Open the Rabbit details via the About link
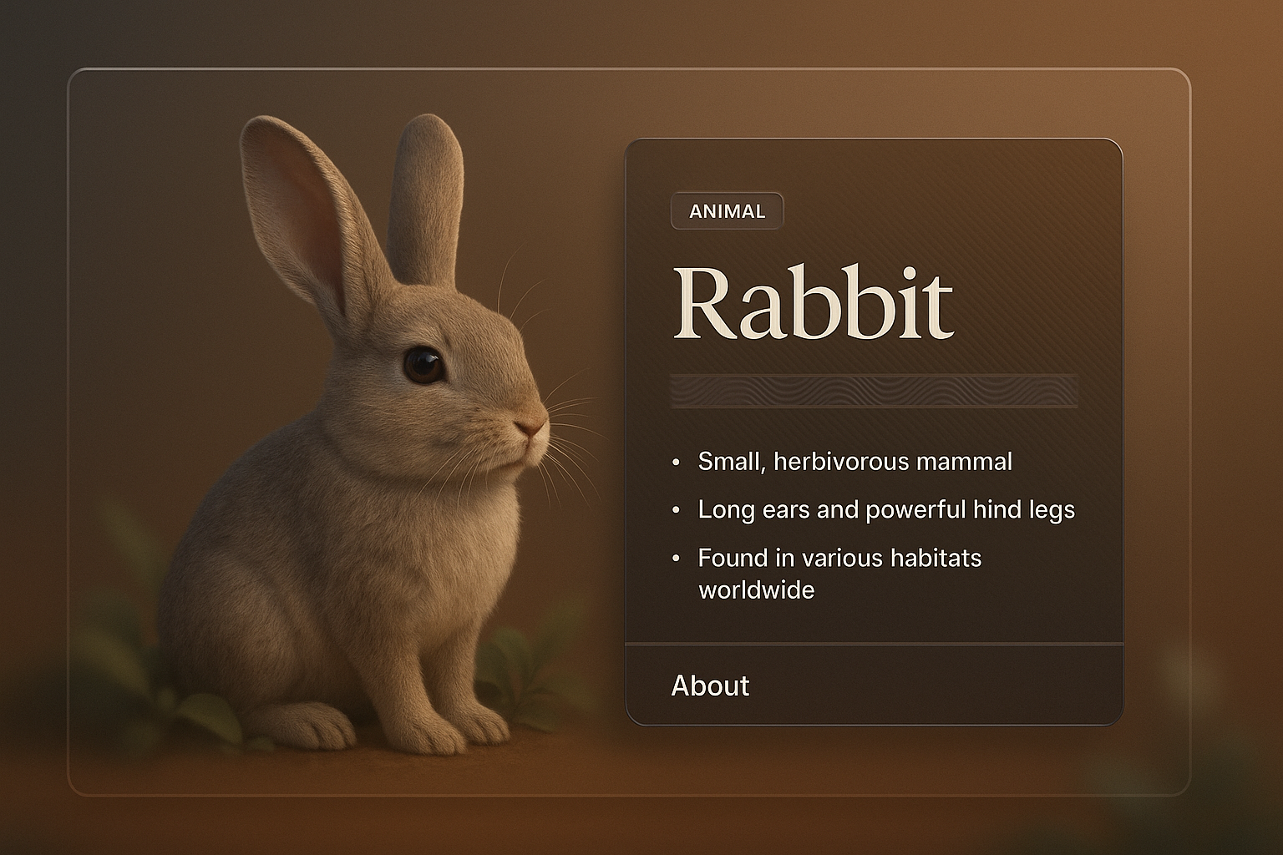Image resolution: width=1283 pixels, height=855 pixels. pyautogui.click(x=711, y=686)
